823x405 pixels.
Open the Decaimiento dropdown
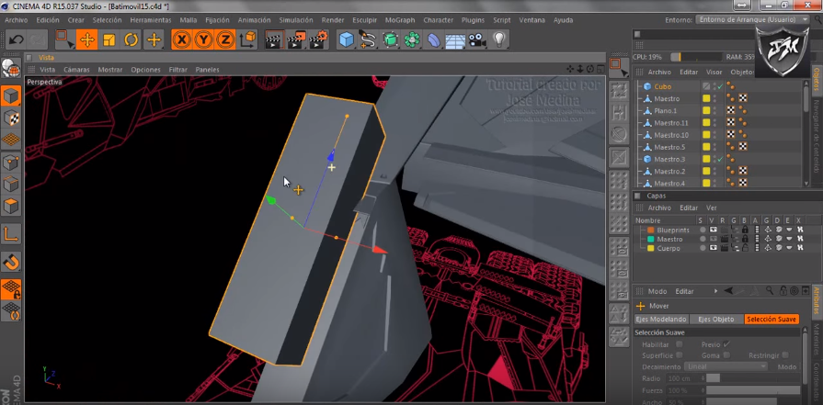coord(726,366)
